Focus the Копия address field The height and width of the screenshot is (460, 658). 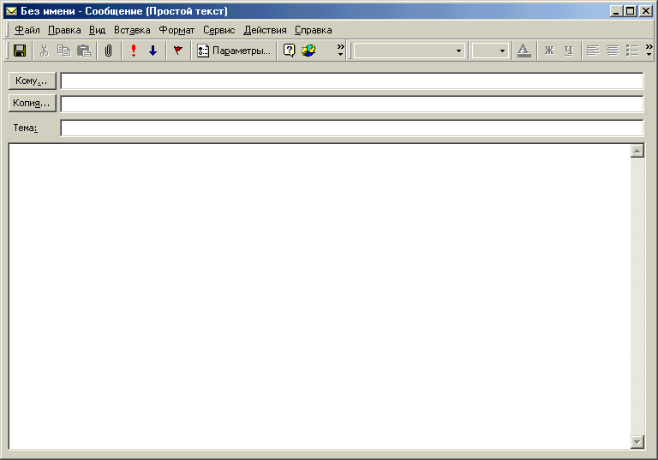(x=351, y=104)
